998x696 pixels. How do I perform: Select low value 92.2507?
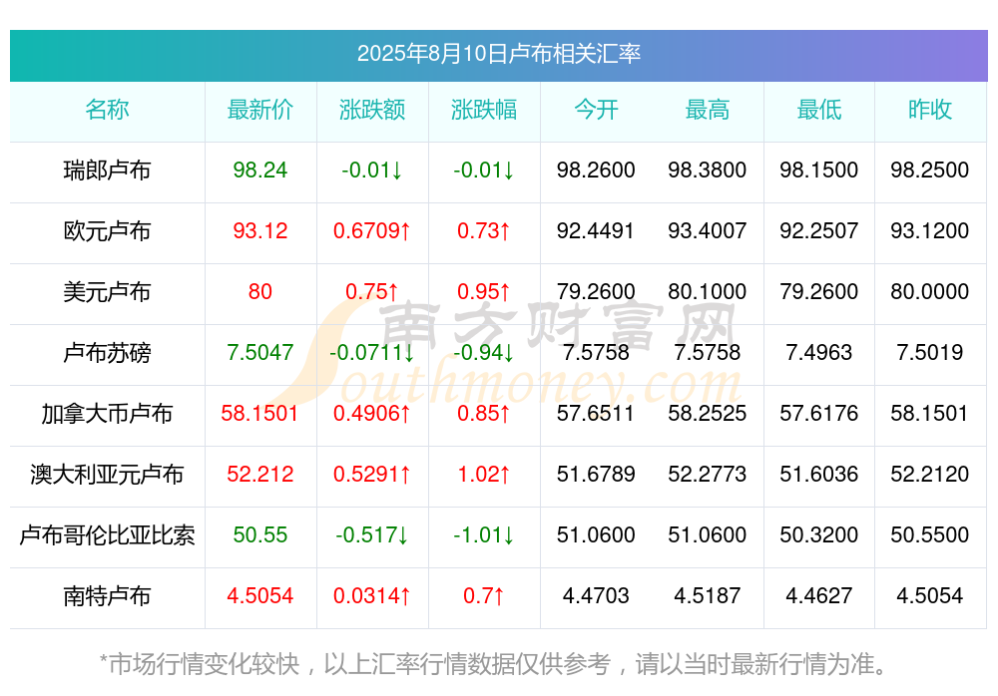point(819,230)
